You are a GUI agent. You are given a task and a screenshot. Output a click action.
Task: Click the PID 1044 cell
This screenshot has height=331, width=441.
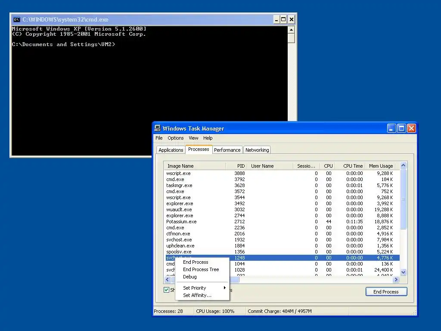[x=239, y=264]
